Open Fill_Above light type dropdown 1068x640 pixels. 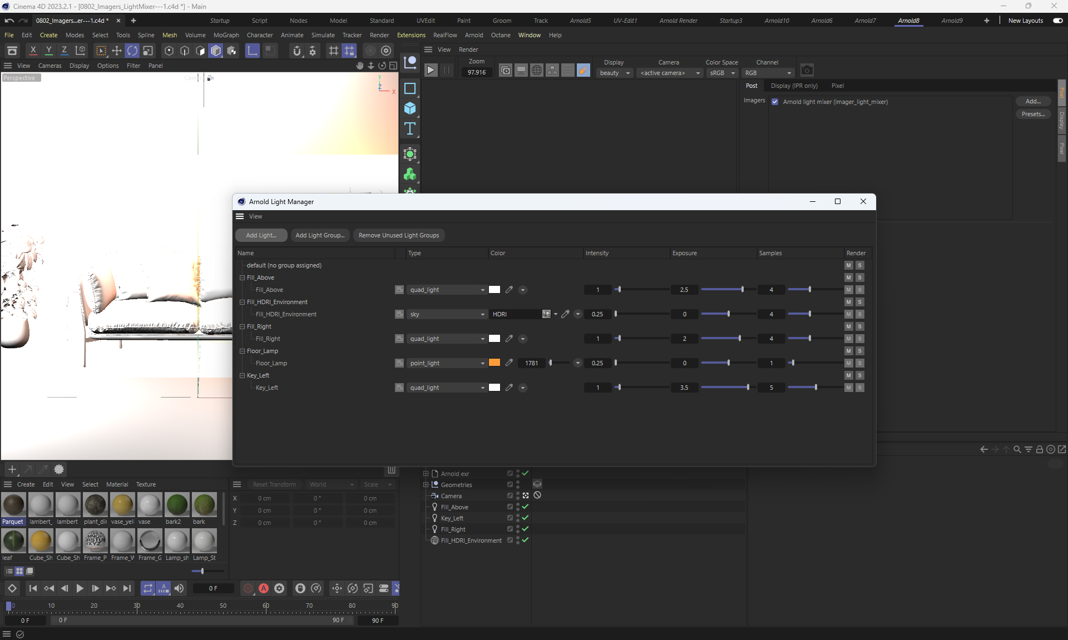click(447, 290)
